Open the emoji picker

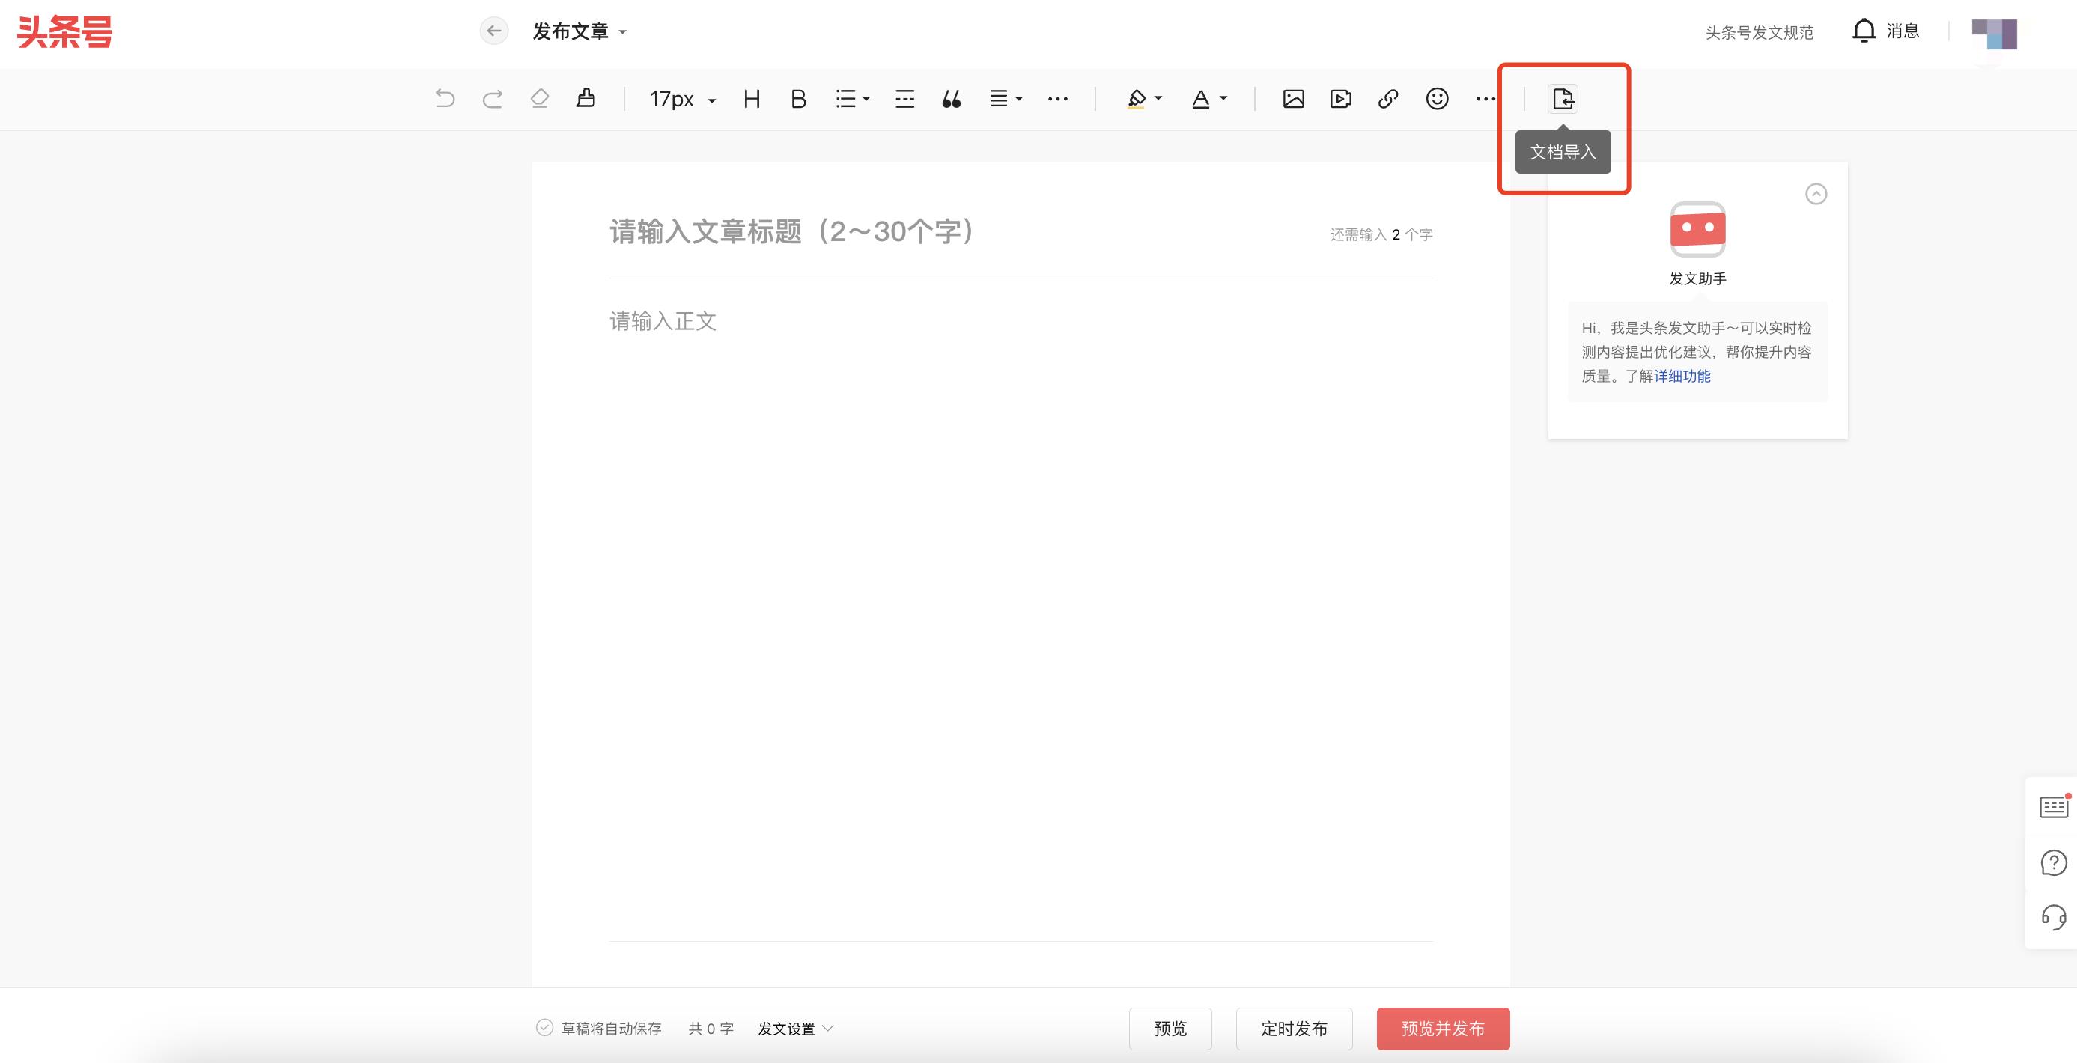[1437, 98]
